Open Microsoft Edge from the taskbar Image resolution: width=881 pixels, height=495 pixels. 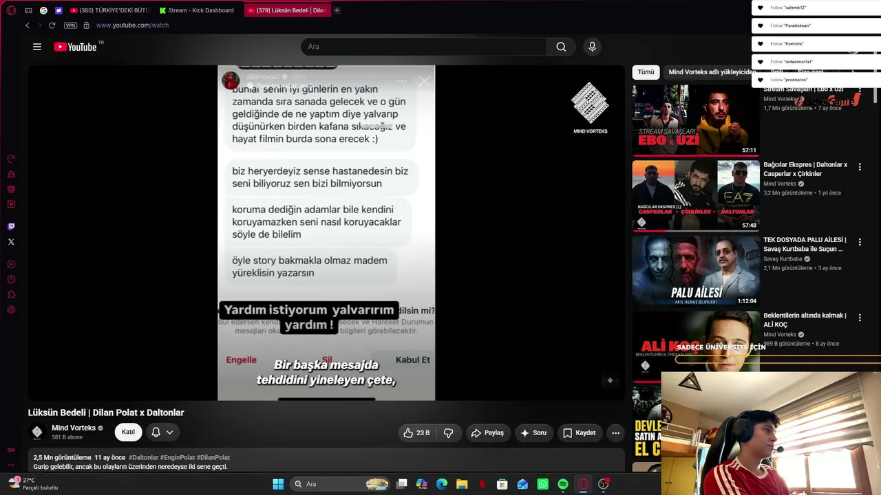click(442, 484)
